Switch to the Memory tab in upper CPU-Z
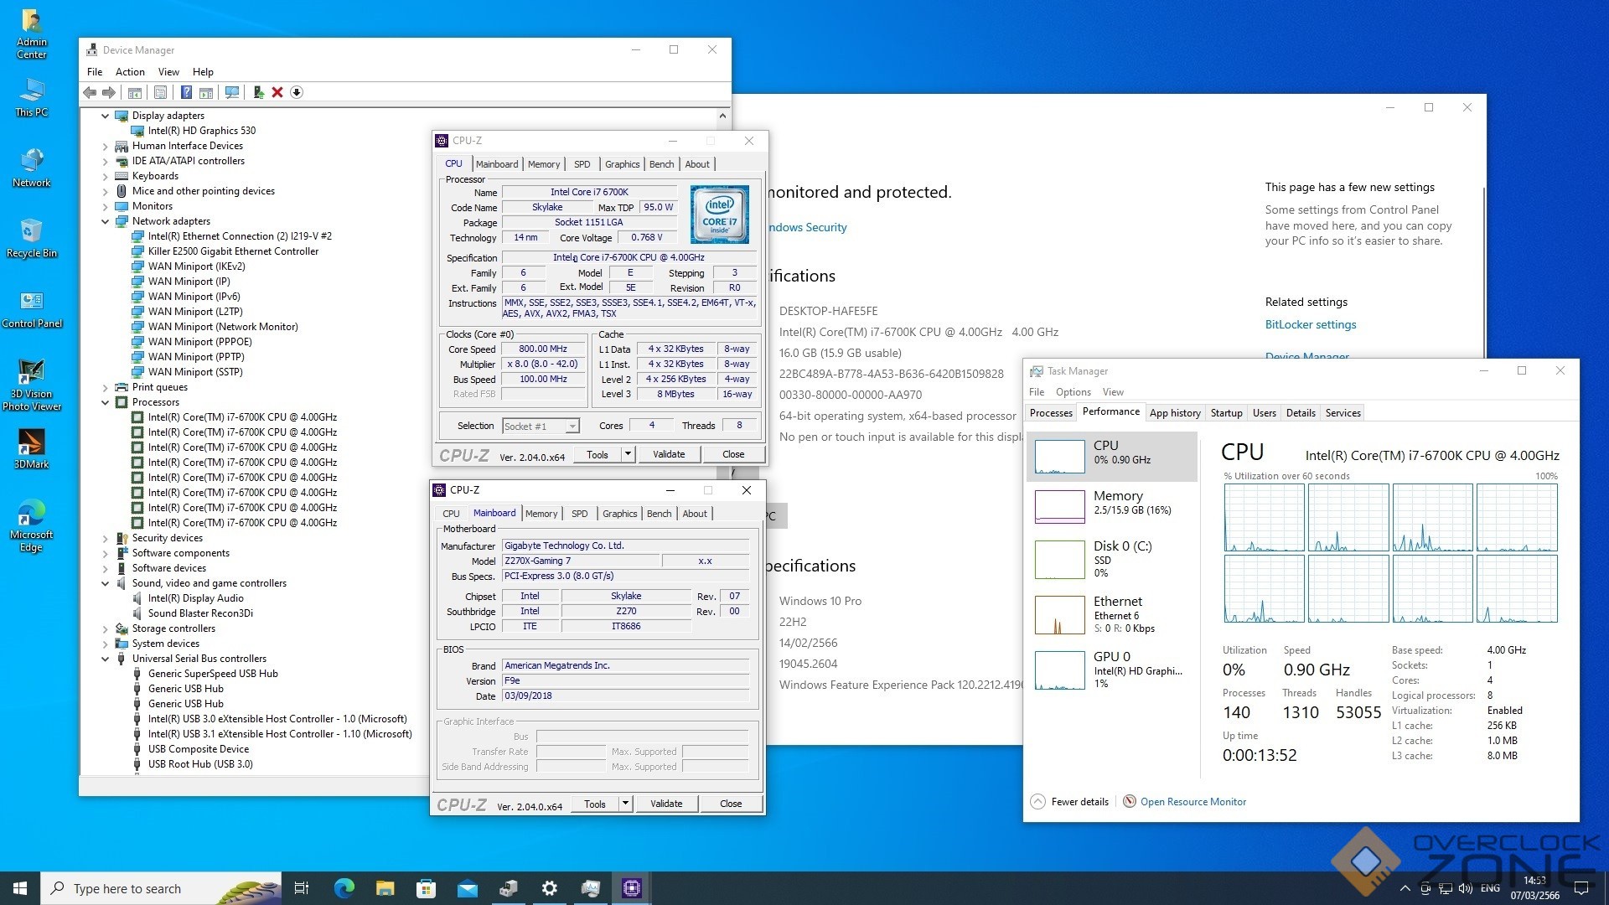The height and width of the screenshot is (905, 1609). pyautogui.click(x=543, y=164)
